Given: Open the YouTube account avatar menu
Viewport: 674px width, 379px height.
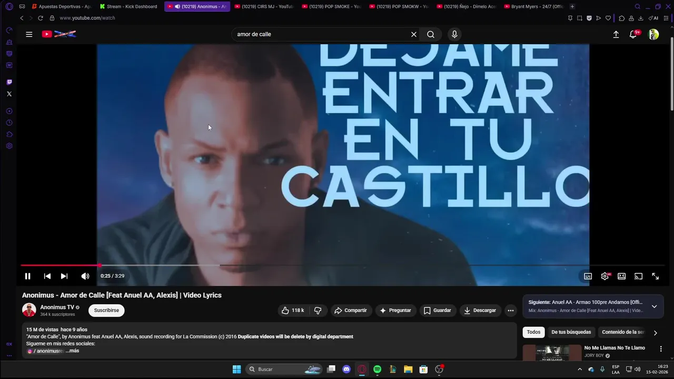Looking at the screenshot, I should click(x=653, y=34).
